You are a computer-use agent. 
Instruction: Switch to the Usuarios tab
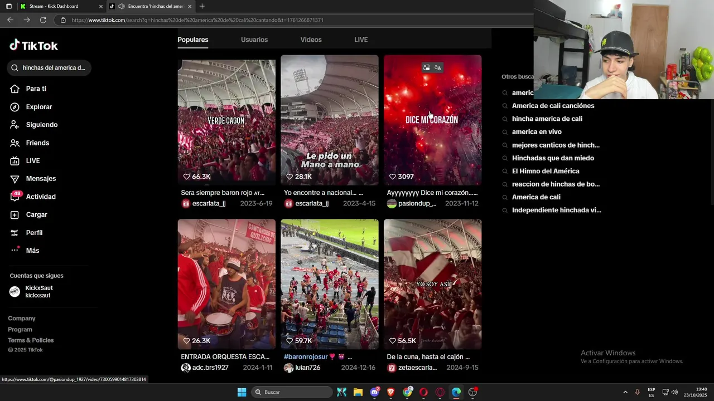254,40
